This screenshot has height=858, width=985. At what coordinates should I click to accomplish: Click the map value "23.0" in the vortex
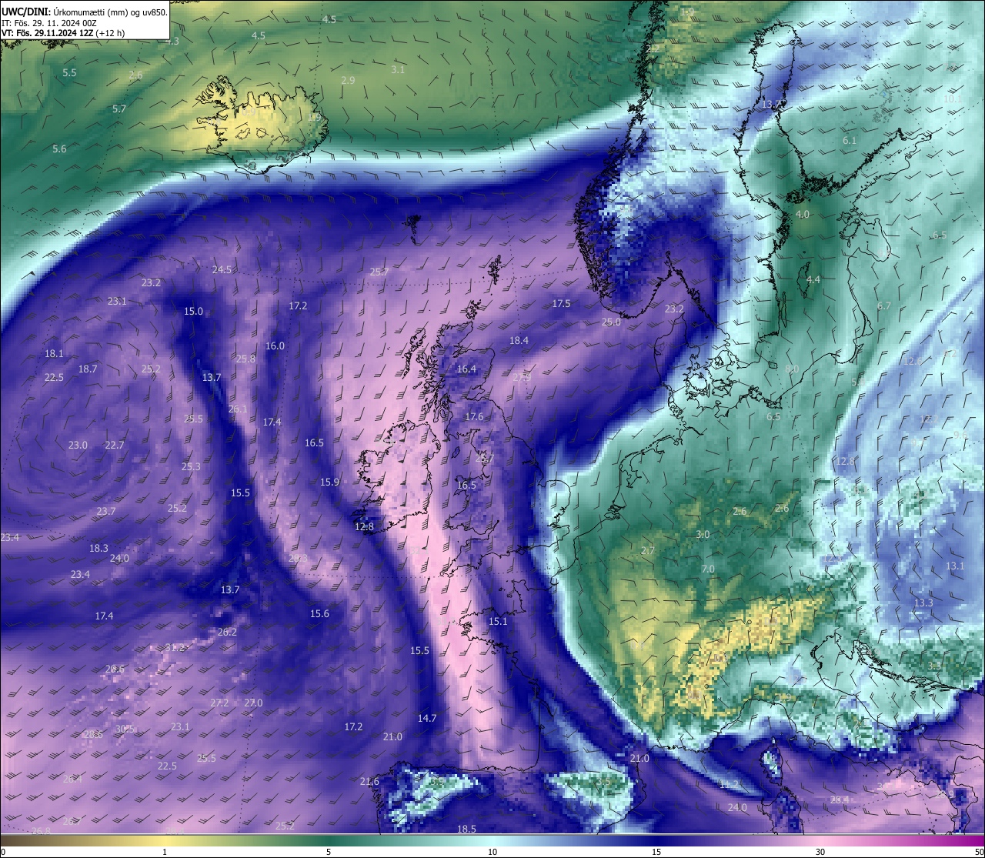78,446
